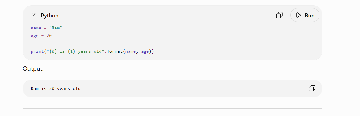
Task: Click the "Ram" string literal
Action: [x=56, y=28]
